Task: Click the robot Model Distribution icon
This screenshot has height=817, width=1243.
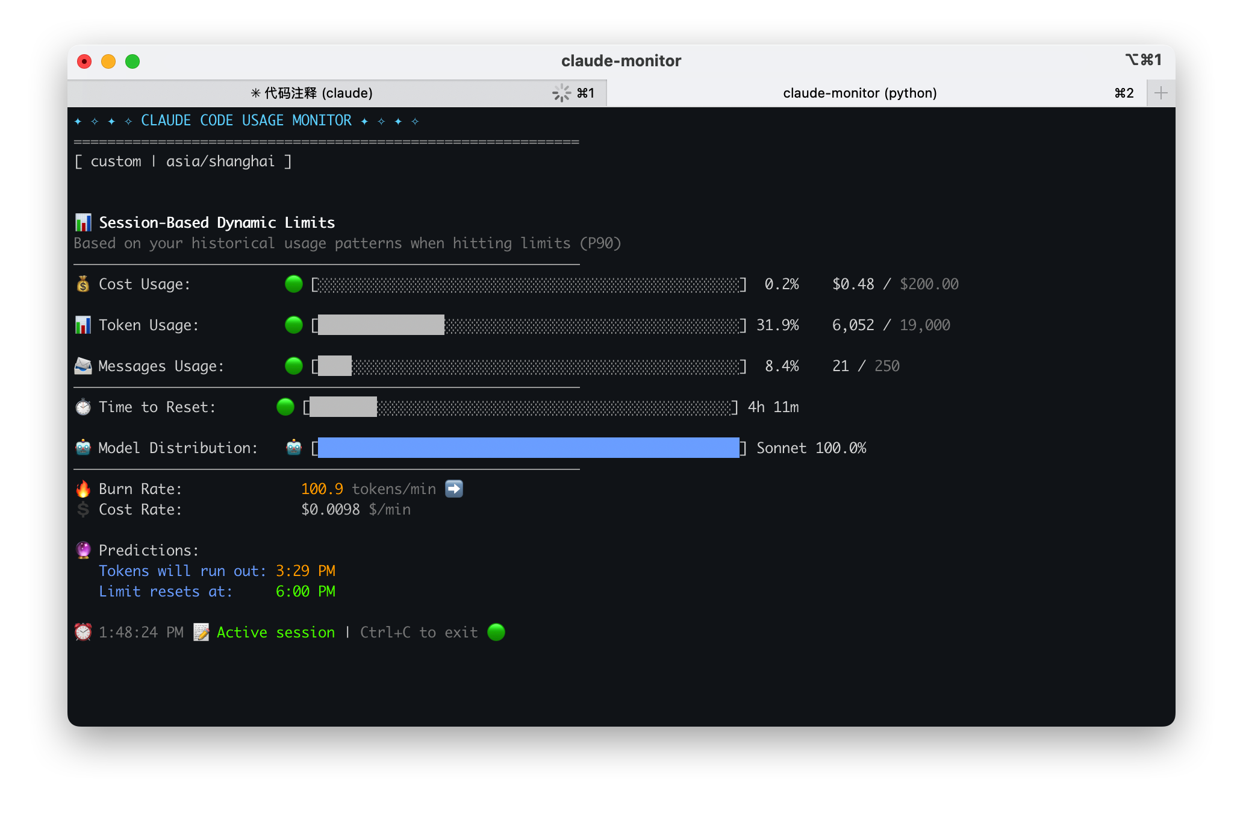Action: click(x=83, y=448)
